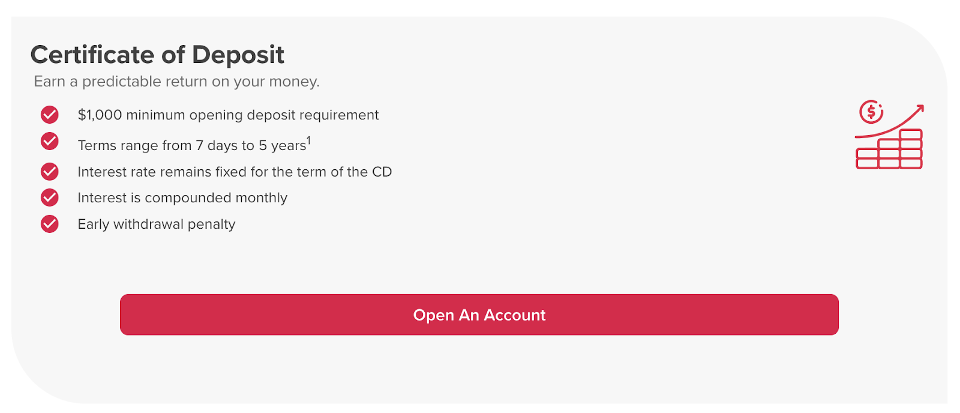The height and width of the screenshot is (413, 960).
Task: Click the '7 days' text in terms bullet
Action: [217, 146]
